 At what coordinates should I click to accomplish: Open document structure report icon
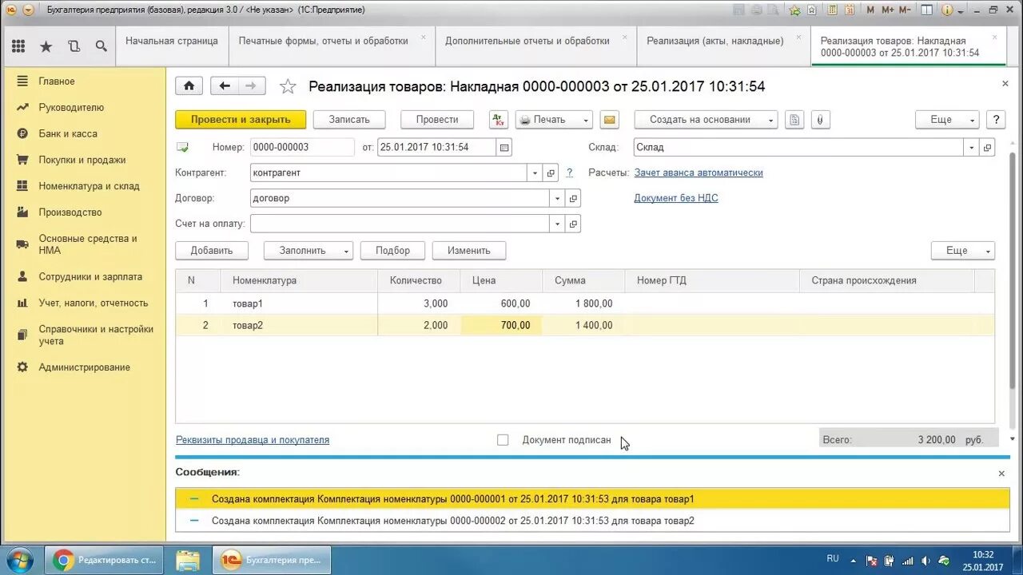pos(794,120)
